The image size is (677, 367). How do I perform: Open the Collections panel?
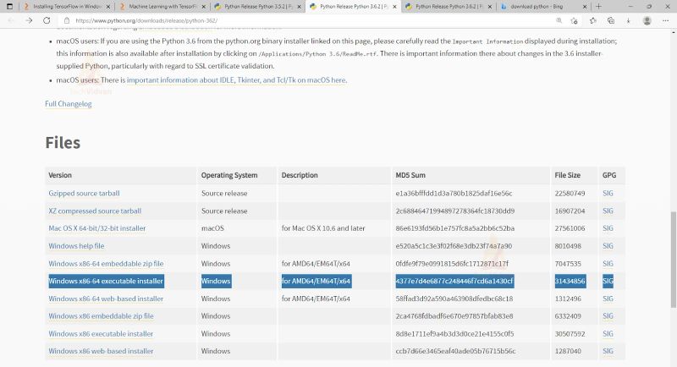(610, 20)
